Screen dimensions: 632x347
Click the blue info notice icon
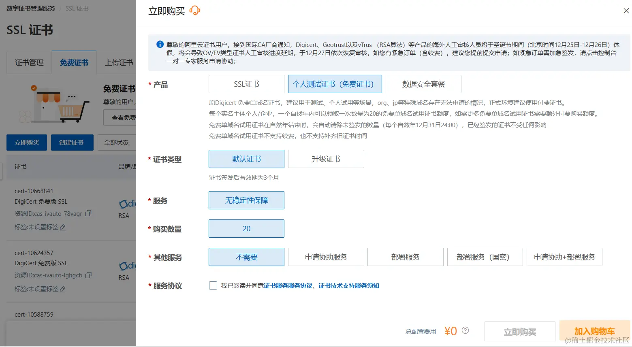tap(160, 45)
